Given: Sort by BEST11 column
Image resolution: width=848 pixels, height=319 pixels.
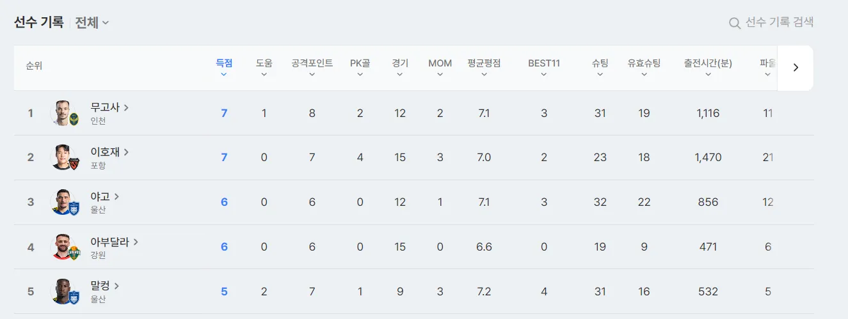Looking at the screenshot, I should [544, 68].
